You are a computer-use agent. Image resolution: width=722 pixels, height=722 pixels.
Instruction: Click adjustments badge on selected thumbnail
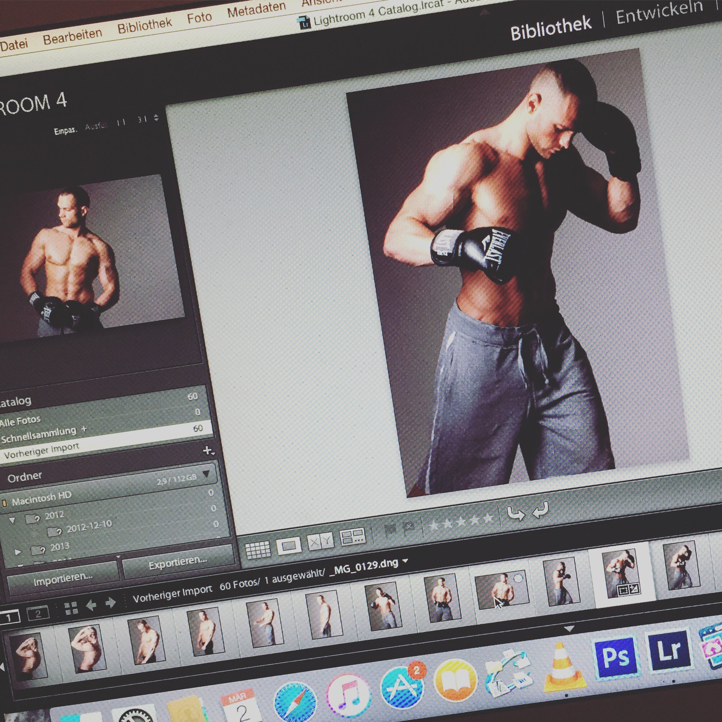(634, 589)
